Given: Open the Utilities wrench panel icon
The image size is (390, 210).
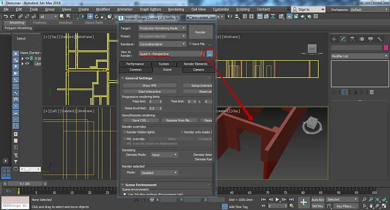Looking at the screenshot, I should pos(379,39).
